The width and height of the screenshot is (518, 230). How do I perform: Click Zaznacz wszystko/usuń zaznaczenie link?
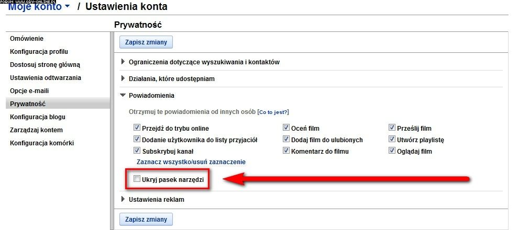(x=191, y=162)
